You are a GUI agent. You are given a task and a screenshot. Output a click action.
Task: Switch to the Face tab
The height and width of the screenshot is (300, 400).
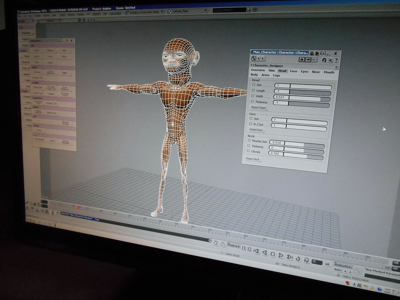293,71
